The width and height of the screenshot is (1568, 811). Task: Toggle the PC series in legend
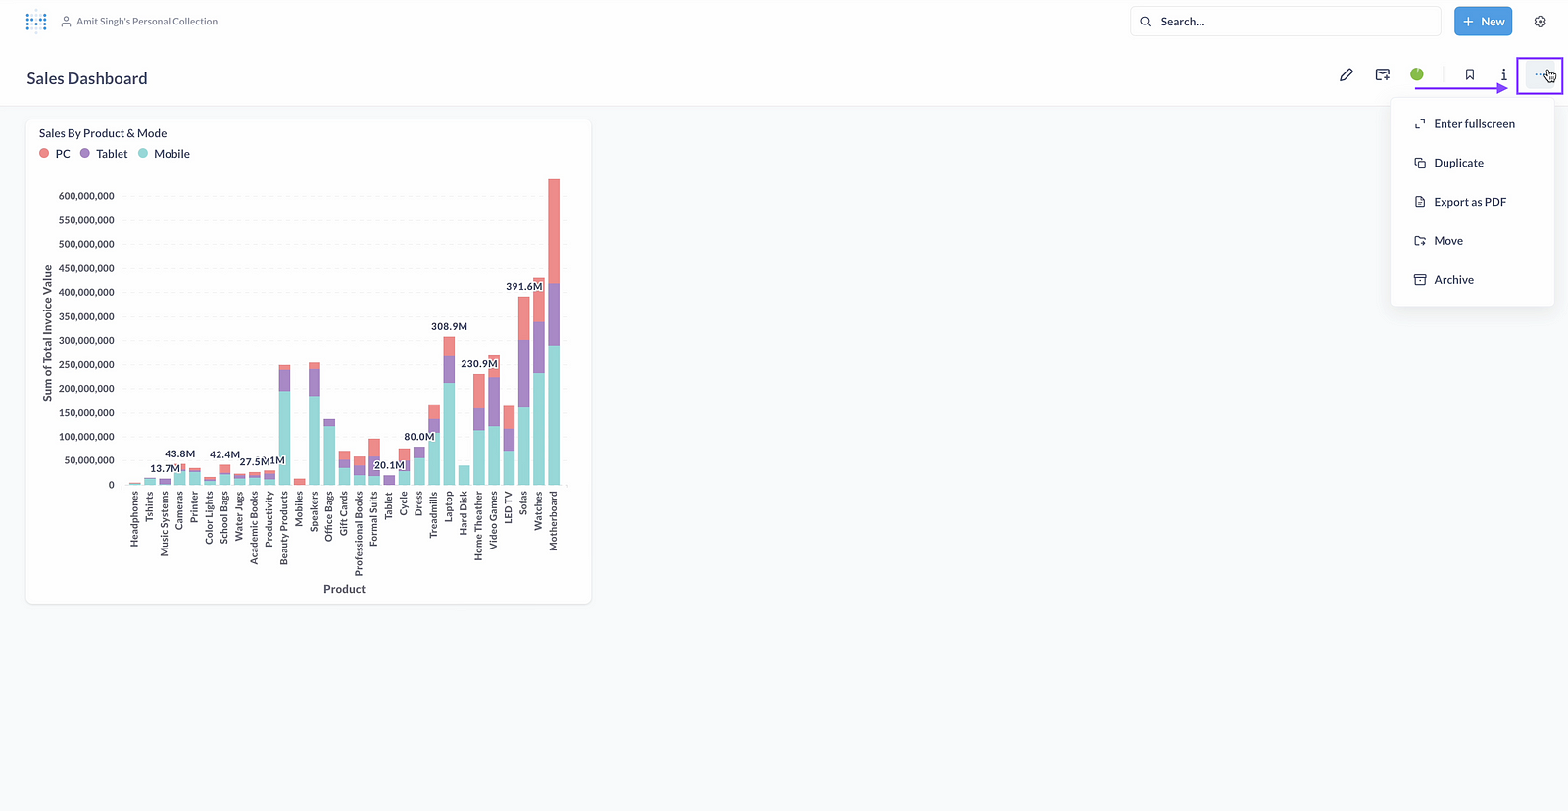tap(55, 154)
